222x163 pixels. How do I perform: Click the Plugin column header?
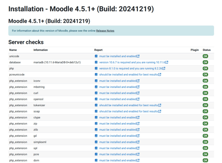(194, 50)
